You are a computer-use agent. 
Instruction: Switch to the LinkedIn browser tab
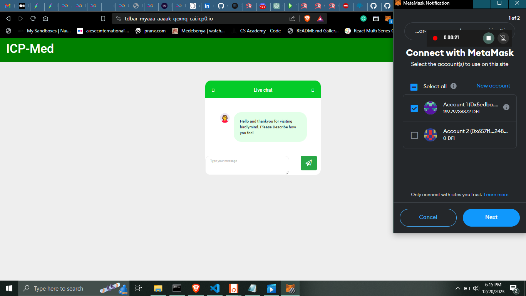207,6
